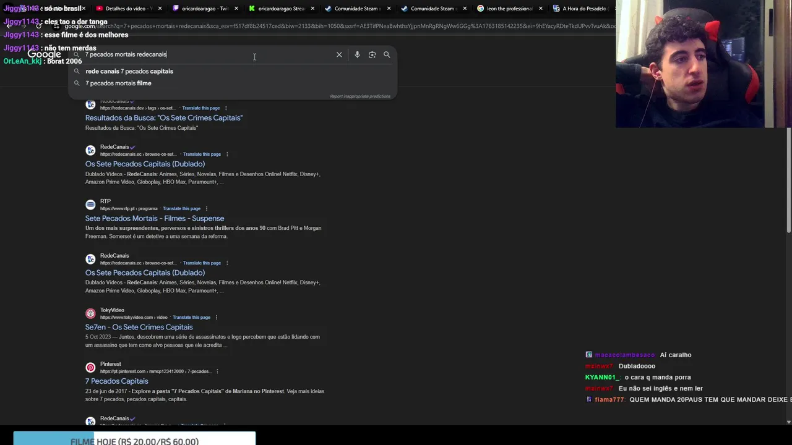This screenshot has height=445, width=792.
Task: Click the page vertical scrollbar thumb
Action: [789, 180]
